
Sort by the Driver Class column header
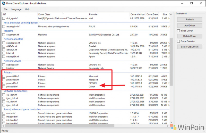coord(63,14)
